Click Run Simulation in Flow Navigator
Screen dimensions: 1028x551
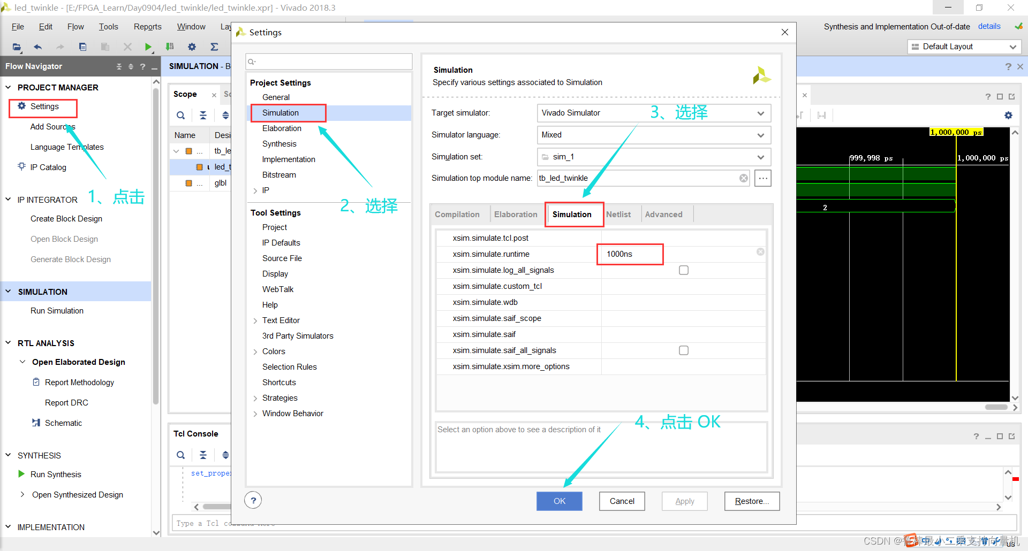57,311
